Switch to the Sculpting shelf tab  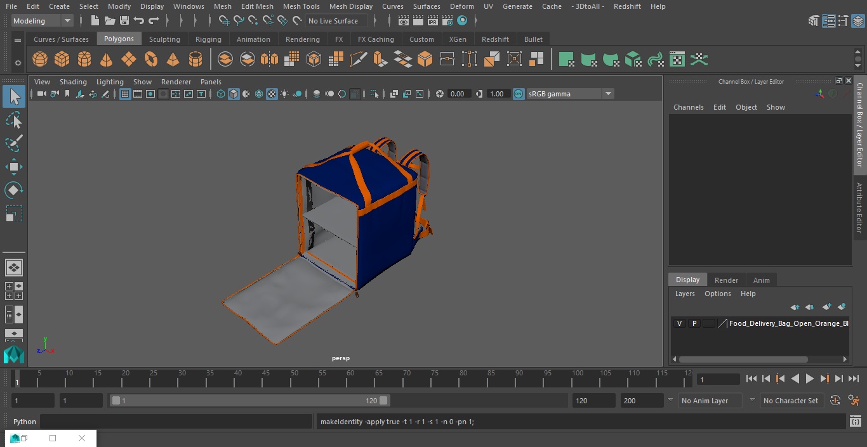[164, 39]
